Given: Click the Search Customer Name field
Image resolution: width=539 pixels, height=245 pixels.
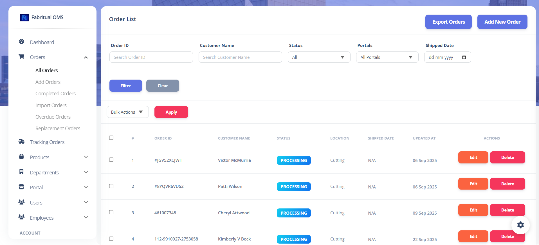Looking at the screenshot, I should [240, 57].
